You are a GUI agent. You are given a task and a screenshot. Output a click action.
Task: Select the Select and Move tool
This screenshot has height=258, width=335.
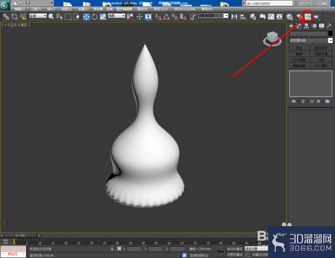[x=86, y=17]
